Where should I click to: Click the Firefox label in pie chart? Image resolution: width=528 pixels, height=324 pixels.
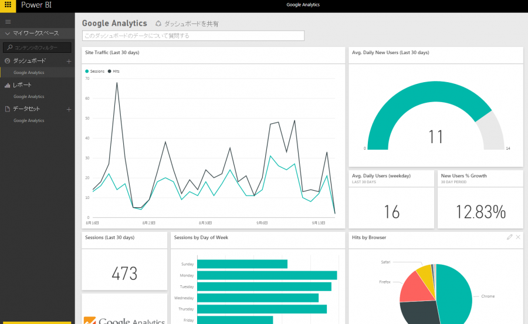click(385, 282)
